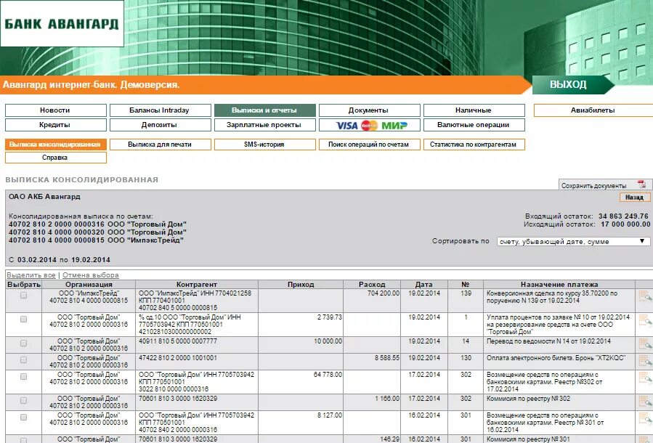The image size is (653, 443).
Task: Click payment text Комиссия по реестру № 302
Action: (529, 399)
